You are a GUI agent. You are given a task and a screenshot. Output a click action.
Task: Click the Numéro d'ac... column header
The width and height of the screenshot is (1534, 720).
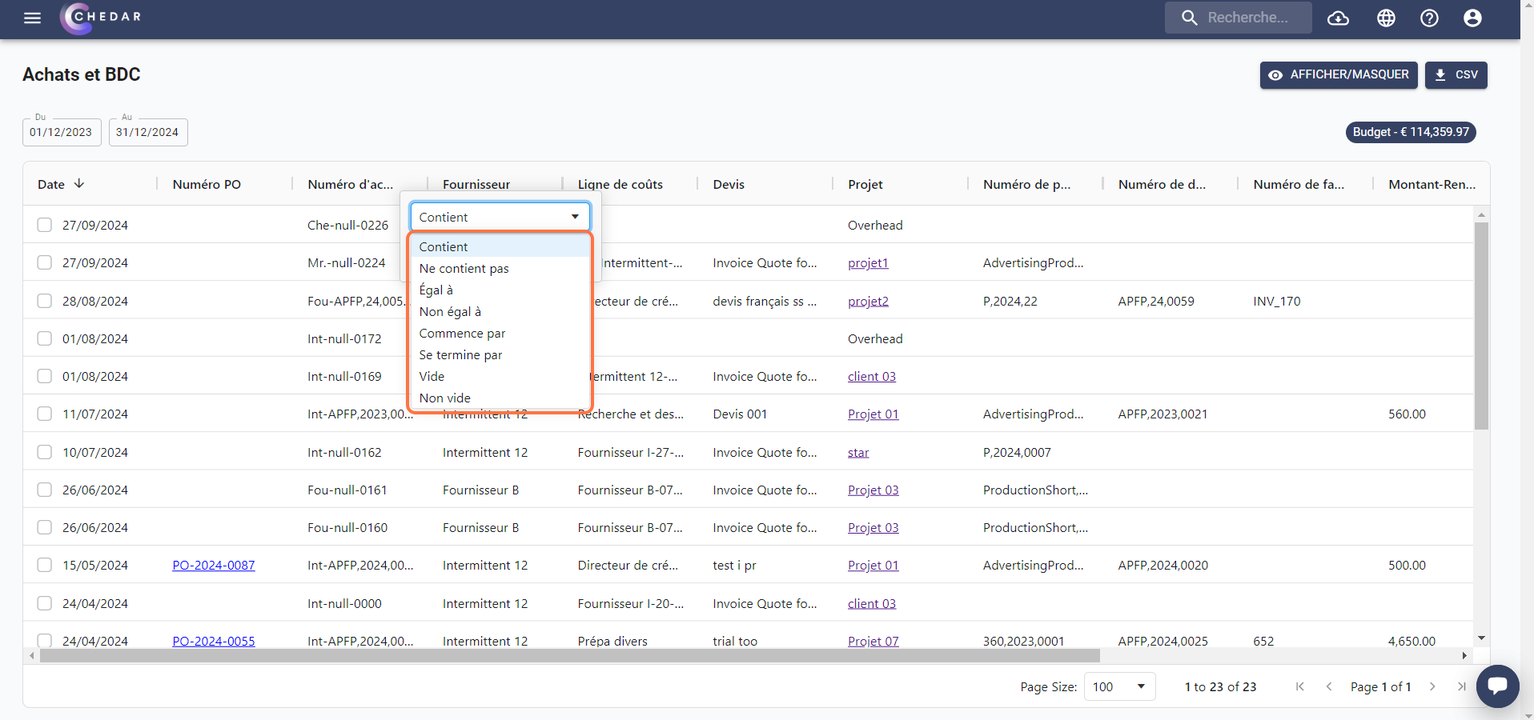coord(350,184)
